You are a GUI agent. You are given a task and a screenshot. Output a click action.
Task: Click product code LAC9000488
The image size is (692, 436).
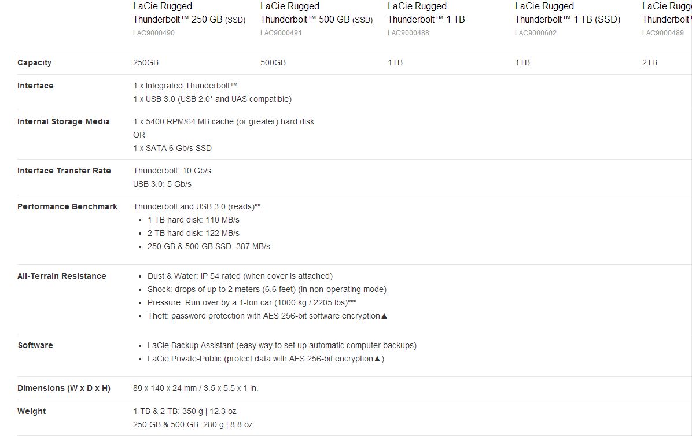tap(408, 33)
